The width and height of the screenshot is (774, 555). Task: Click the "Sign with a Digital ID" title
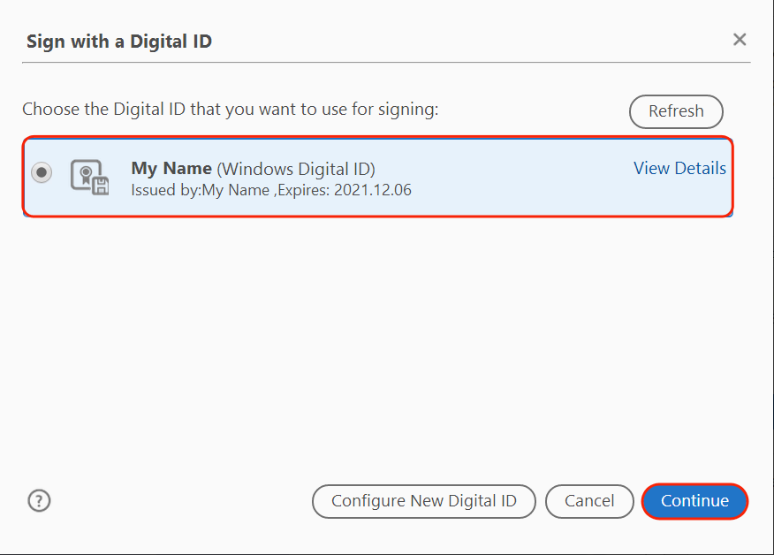pos(119,41)
